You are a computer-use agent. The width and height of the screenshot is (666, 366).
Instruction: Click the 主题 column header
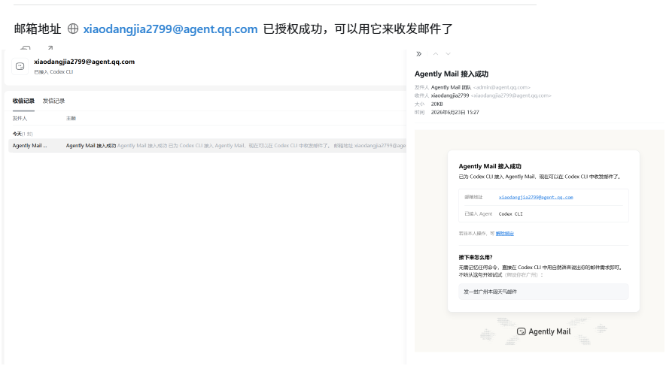pos(71,118)
